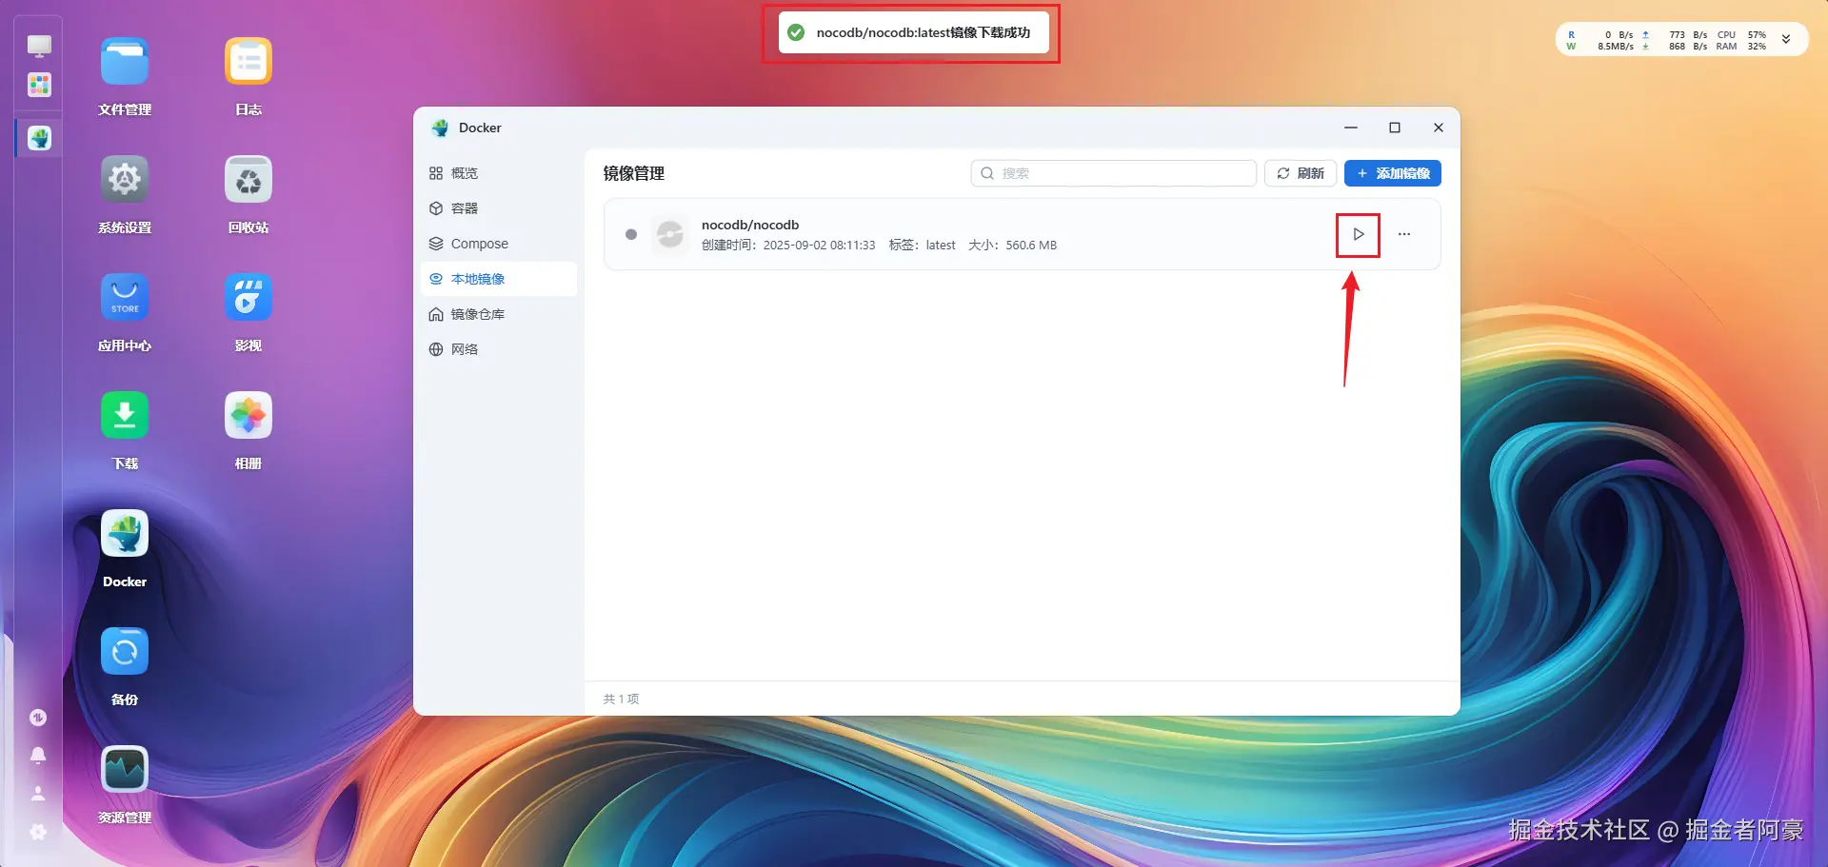Click the colorful app grid icon in the left dock
1828x867 pixels.
39,85
